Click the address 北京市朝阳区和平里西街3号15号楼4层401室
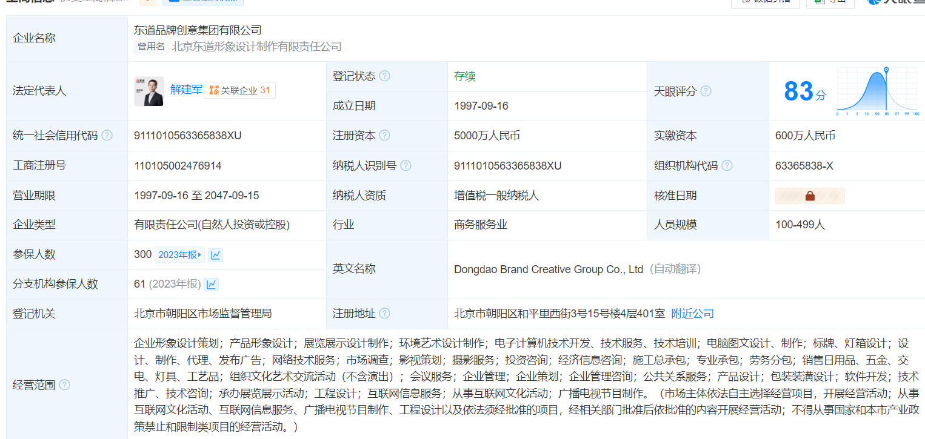The image size is (925, 439). click(x=559, y=314)
